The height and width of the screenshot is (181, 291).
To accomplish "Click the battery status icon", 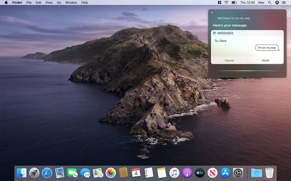I will point(234,2).
